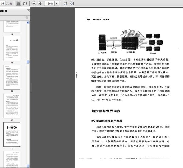Click the subheading 3G 推动移动互联网发展
183x168 pixels.
[x=107, y=121]
